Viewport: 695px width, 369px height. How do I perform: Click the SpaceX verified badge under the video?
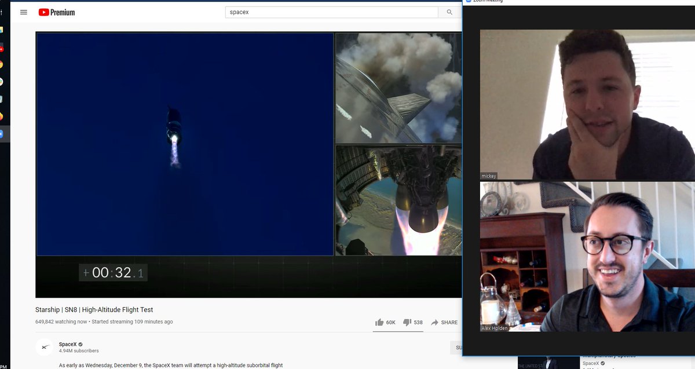pos(81,344)
